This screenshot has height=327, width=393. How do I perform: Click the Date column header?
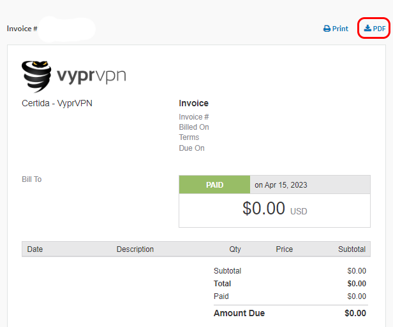(x=35, y=249)
